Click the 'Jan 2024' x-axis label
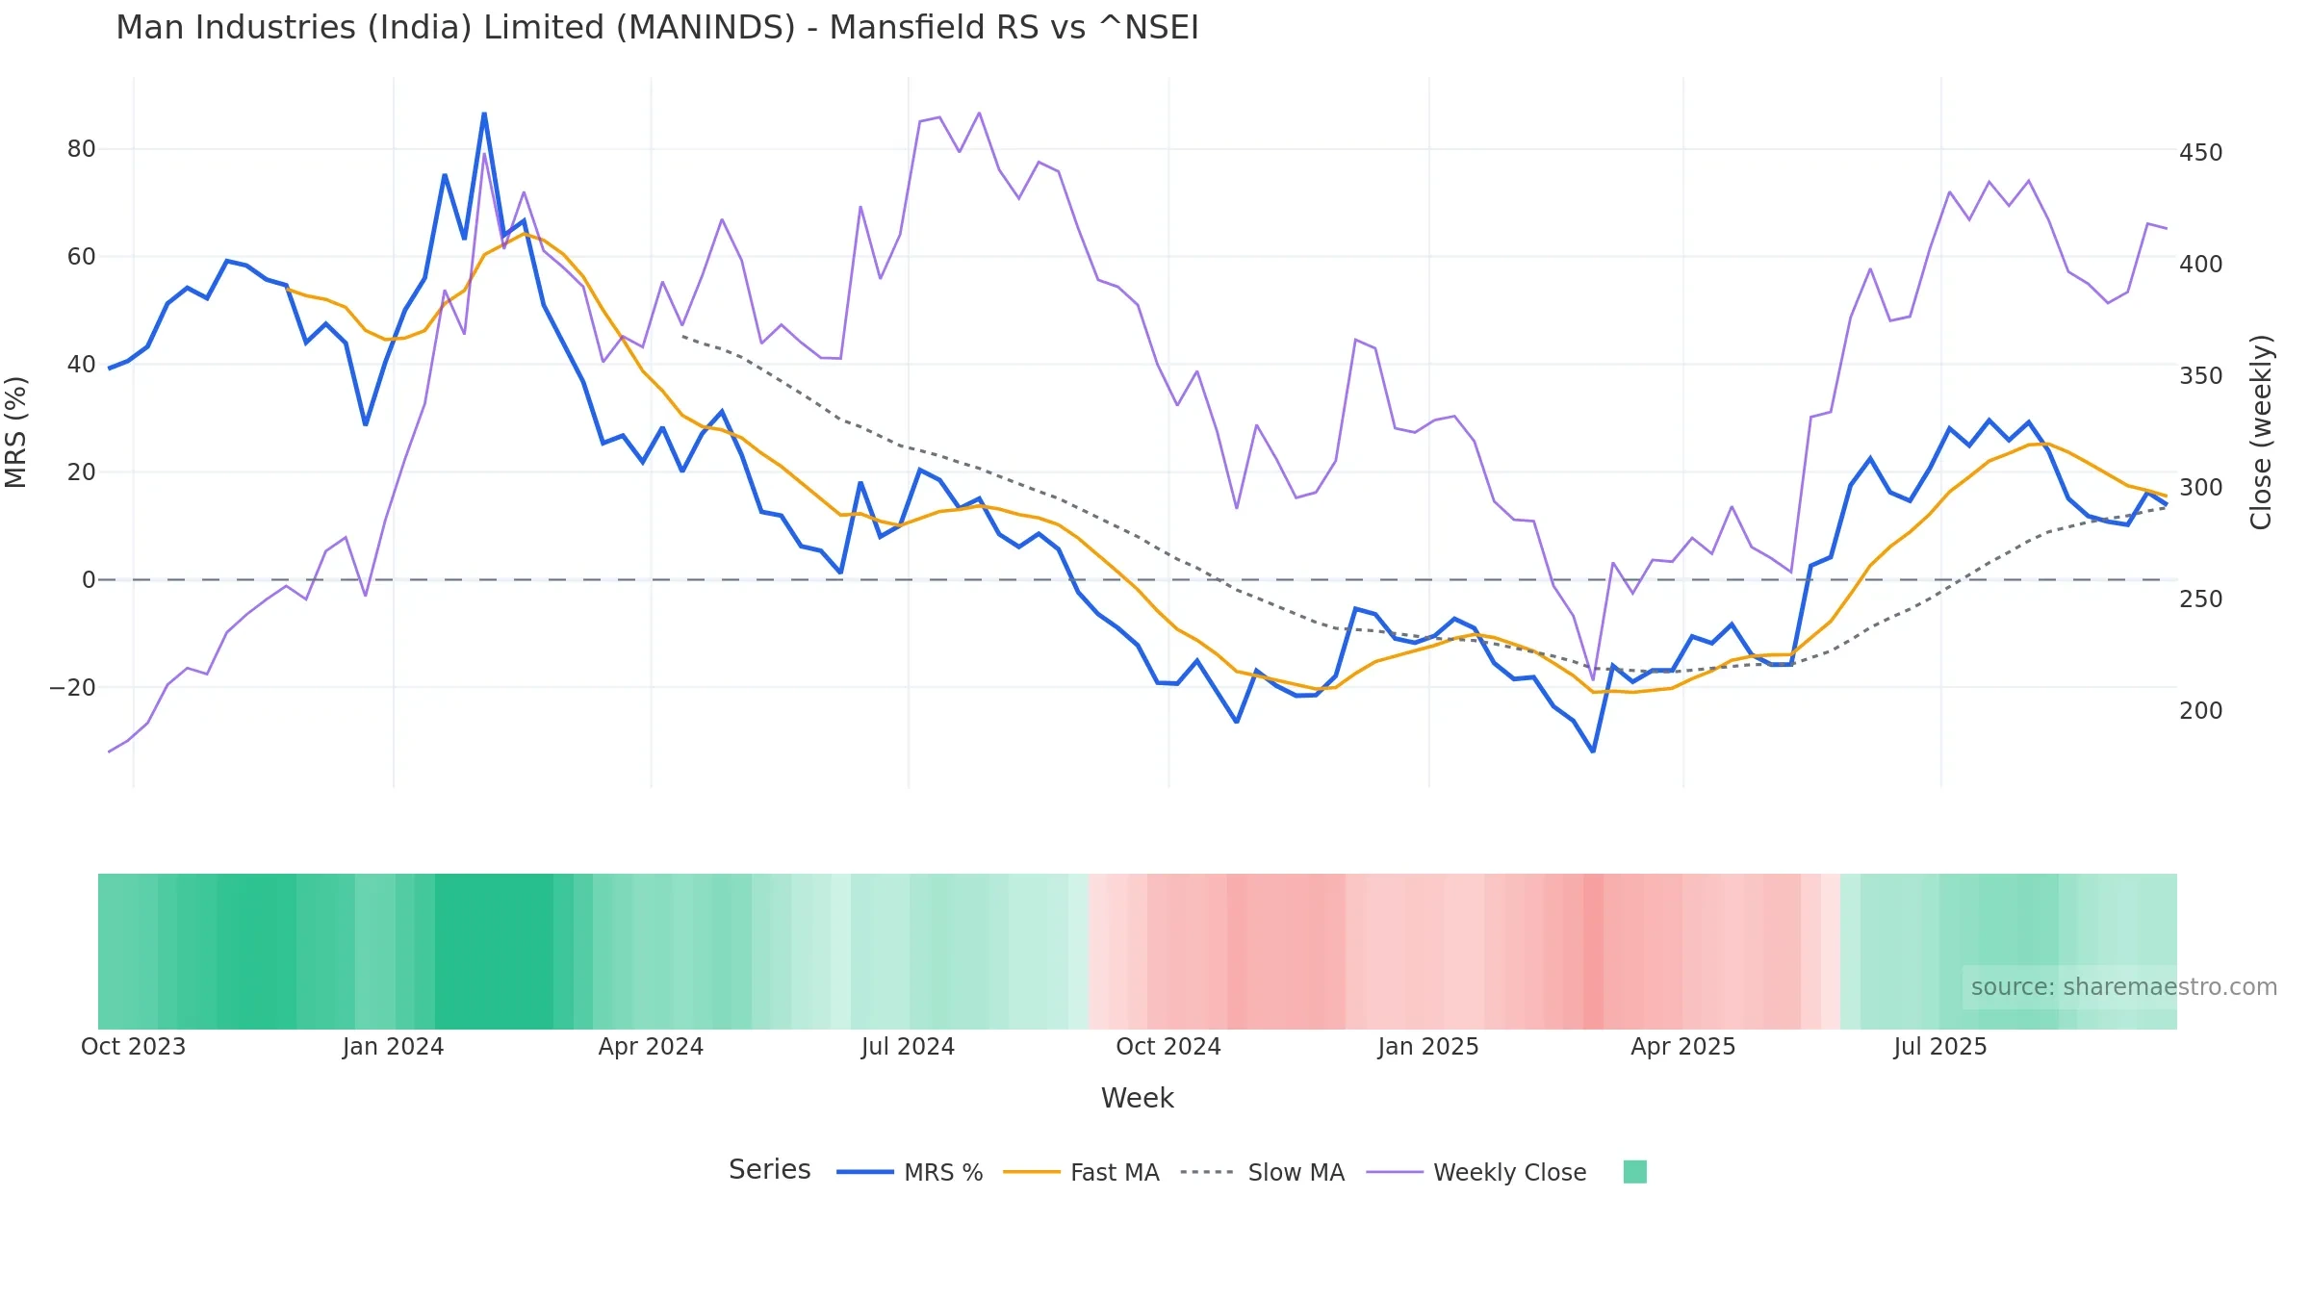The image size is (2310, 1299). [393, 1047]
